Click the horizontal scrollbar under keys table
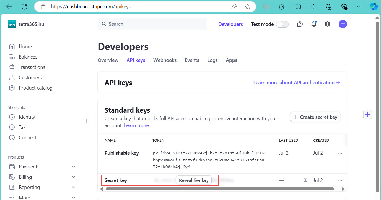 click(220, 189)
